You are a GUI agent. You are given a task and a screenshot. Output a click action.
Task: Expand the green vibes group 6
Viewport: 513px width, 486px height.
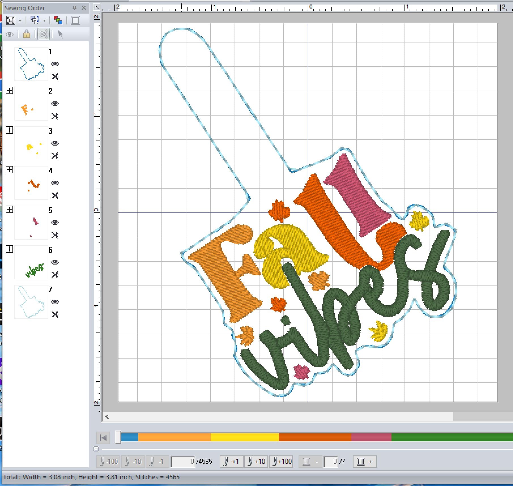click(x=9, y=249)
